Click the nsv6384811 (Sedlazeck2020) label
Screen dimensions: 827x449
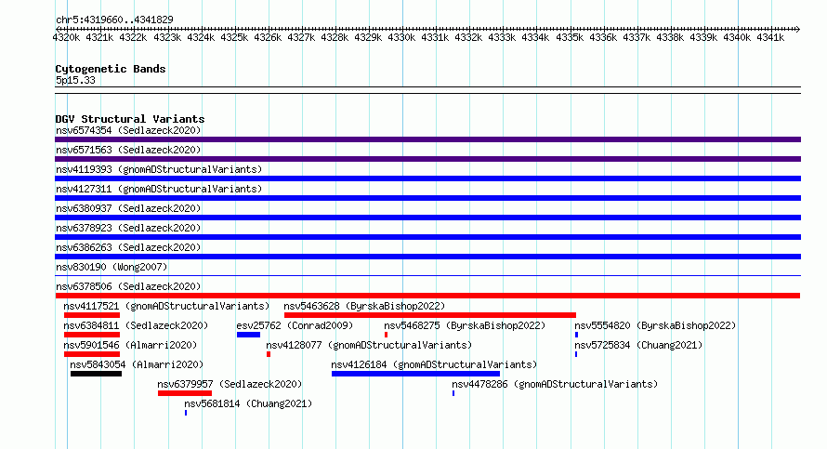136,325
